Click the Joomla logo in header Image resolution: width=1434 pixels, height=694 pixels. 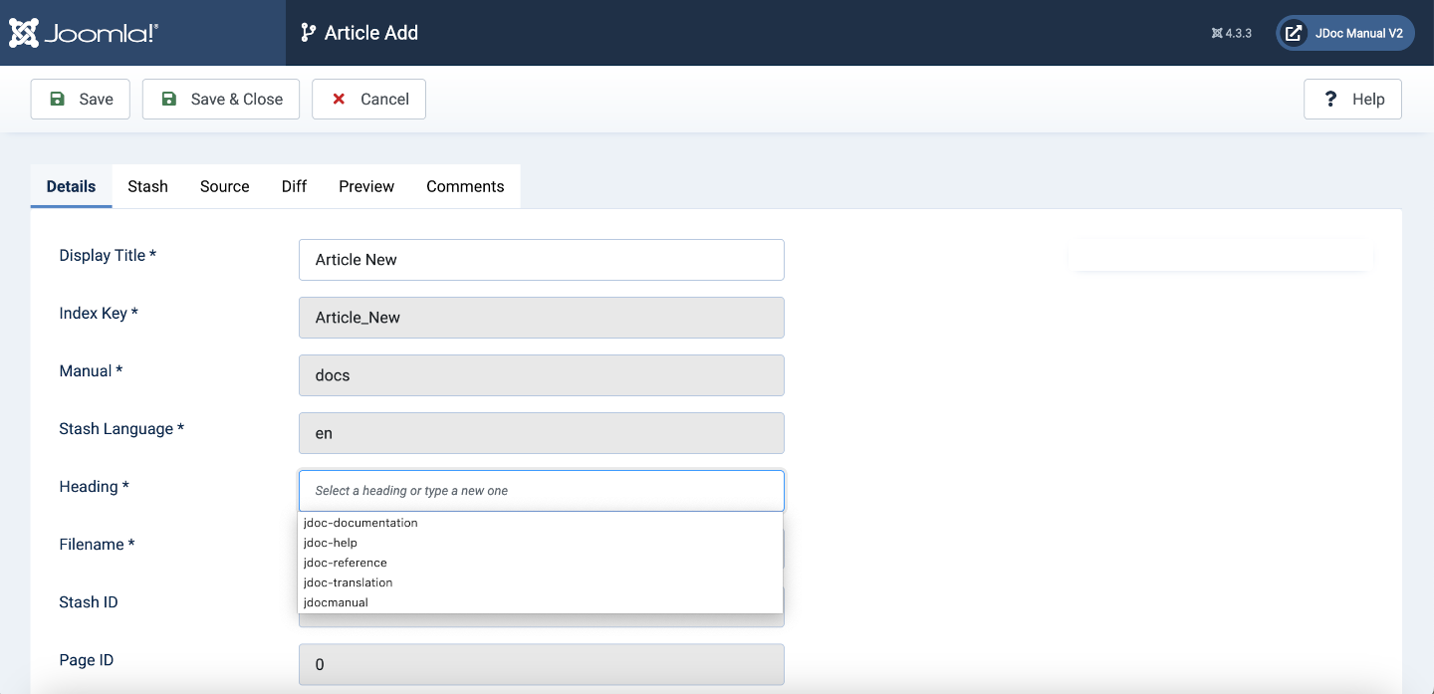[84, 33]
